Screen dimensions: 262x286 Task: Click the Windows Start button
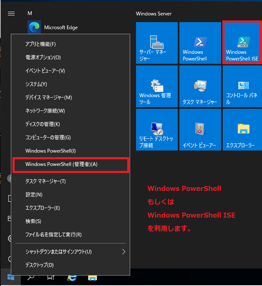click(x=11, y=277)
